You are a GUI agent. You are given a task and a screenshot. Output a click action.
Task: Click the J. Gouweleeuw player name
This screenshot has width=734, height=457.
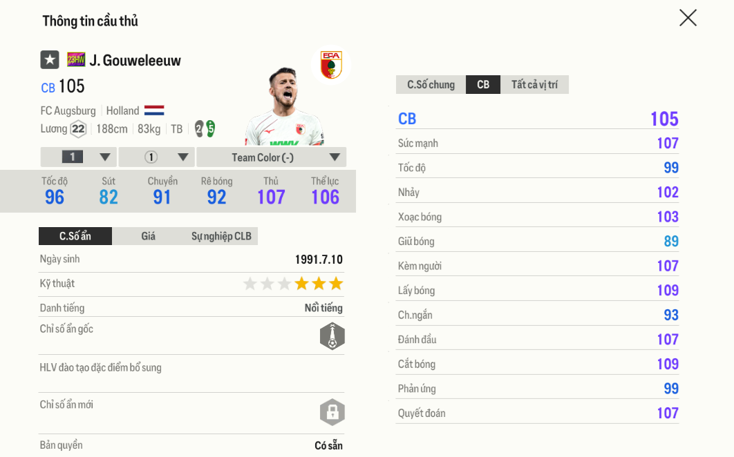135,61
